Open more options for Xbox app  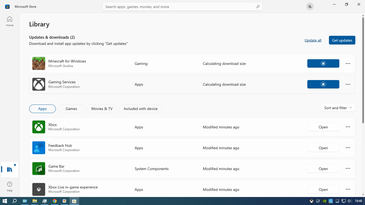pos(348,127)
